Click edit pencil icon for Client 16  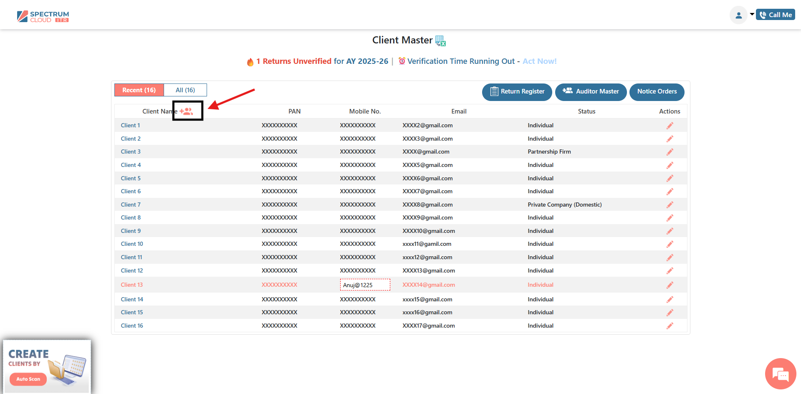(x=670, y=326)
